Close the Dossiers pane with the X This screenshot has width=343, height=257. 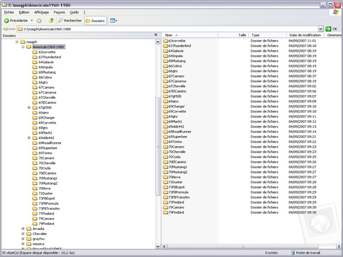[156, 35]
